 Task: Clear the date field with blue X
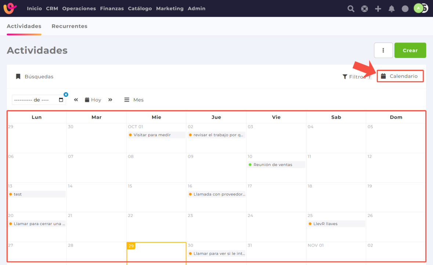(66, 94)
